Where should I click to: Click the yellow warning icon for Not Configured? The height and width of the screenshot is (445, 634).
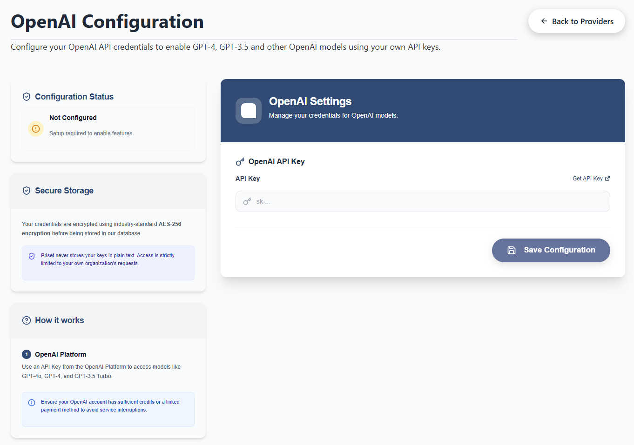coord(36,129)
